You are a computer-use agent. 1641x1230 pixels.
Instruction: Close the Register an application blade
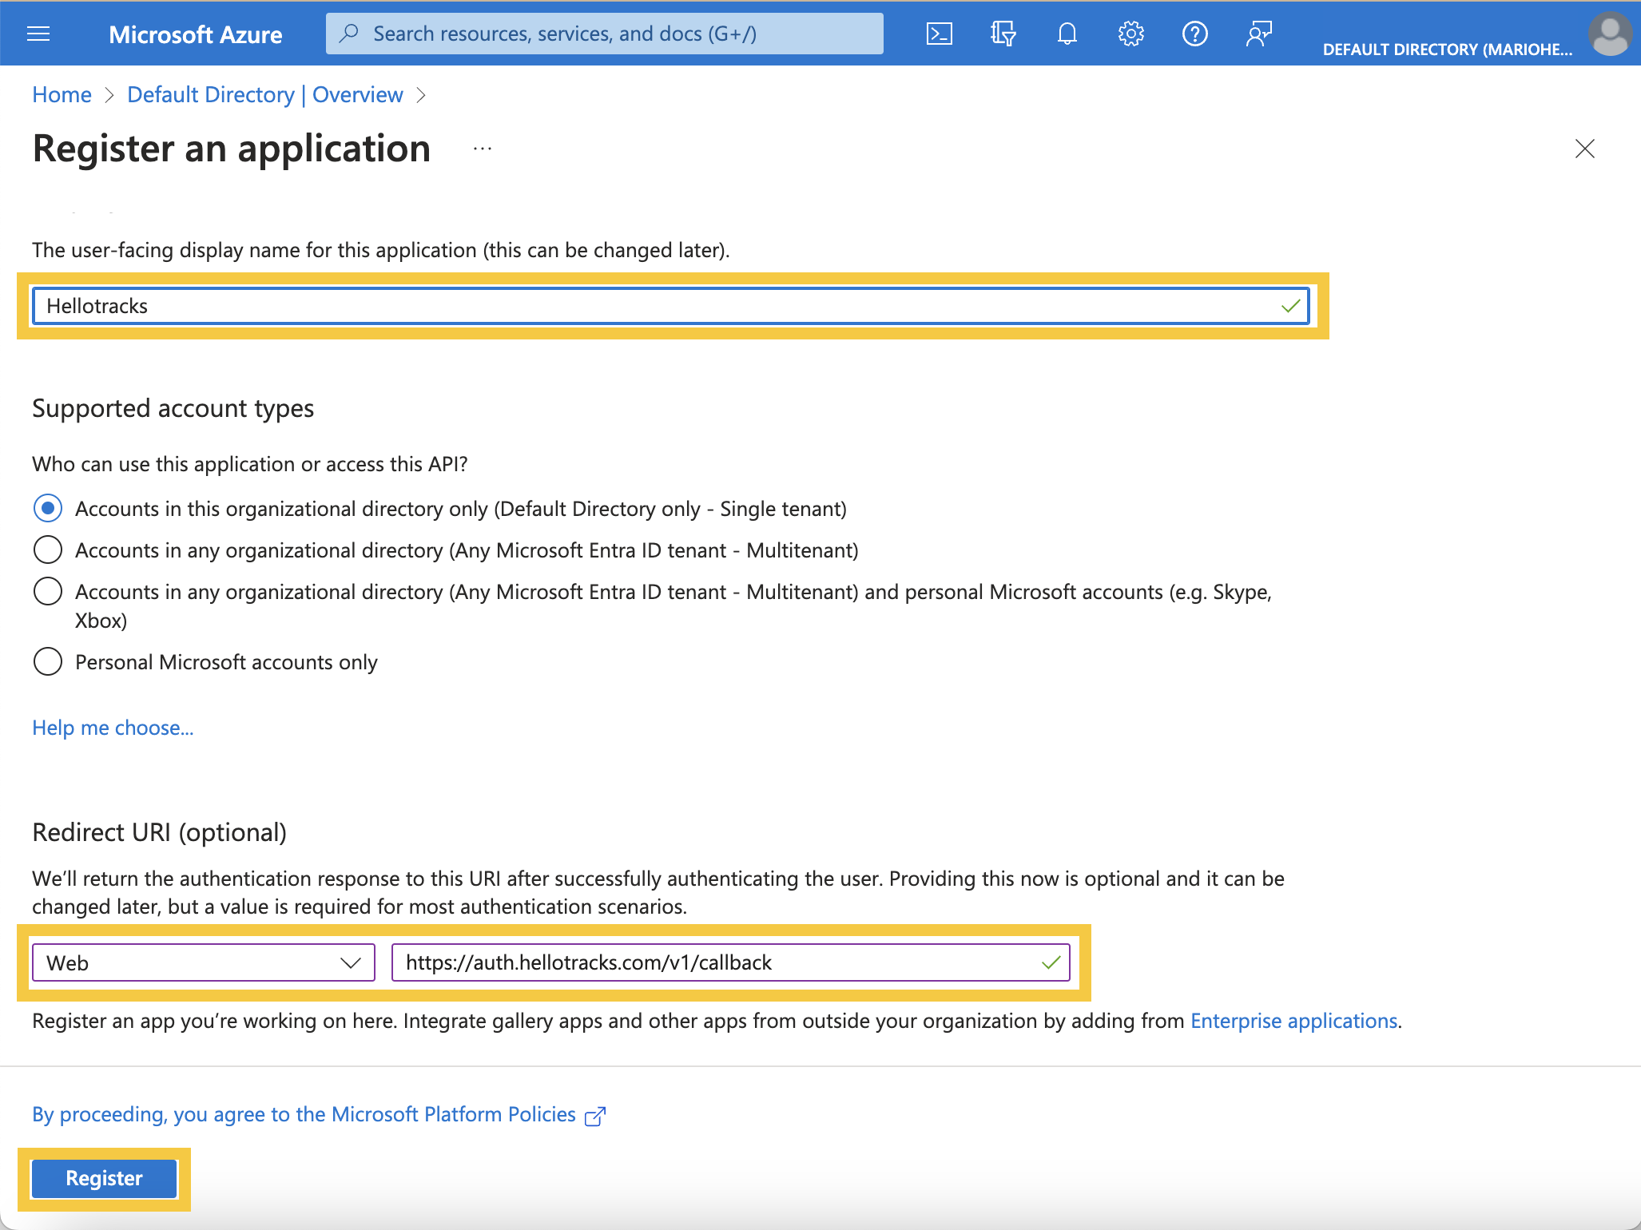[x=1584, y=149]
